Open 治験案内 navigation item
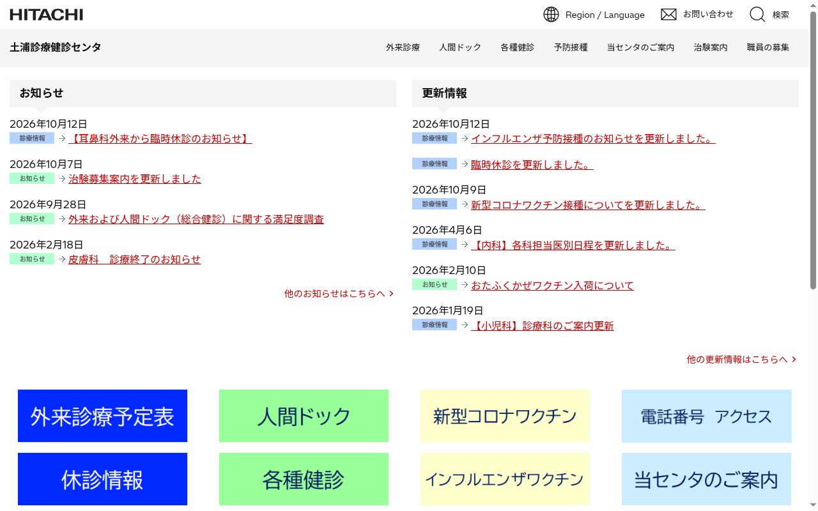The image size is (818, 511). point(711,47)
